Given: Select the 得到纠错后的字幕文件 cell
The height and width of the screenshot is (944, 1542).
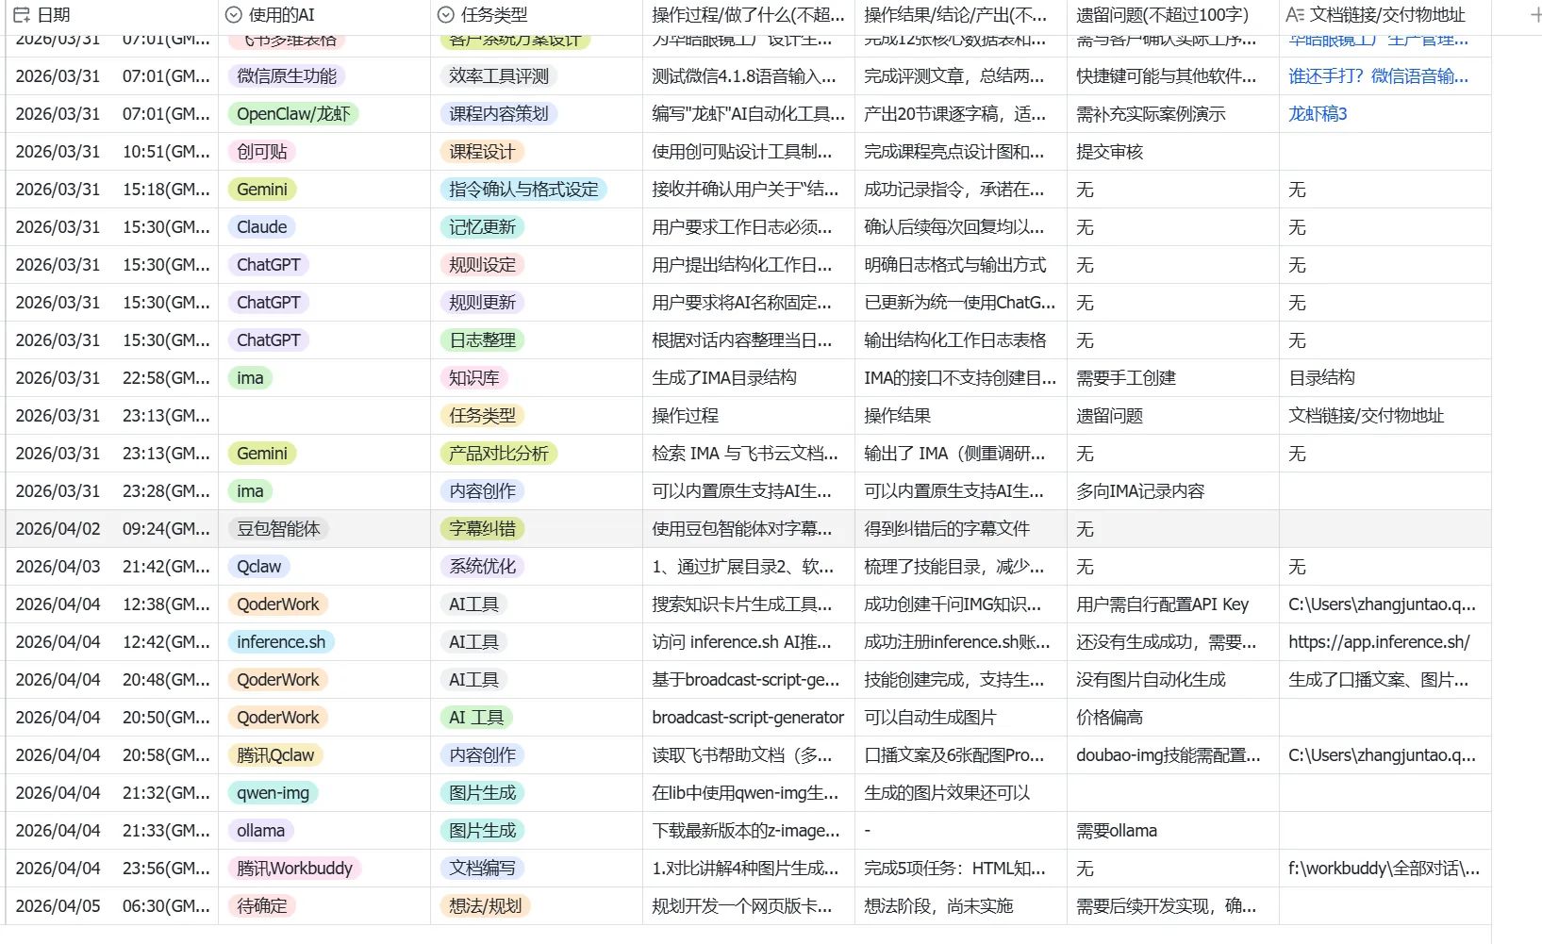Looking at the screenshot, I should (x=961, y=529).
